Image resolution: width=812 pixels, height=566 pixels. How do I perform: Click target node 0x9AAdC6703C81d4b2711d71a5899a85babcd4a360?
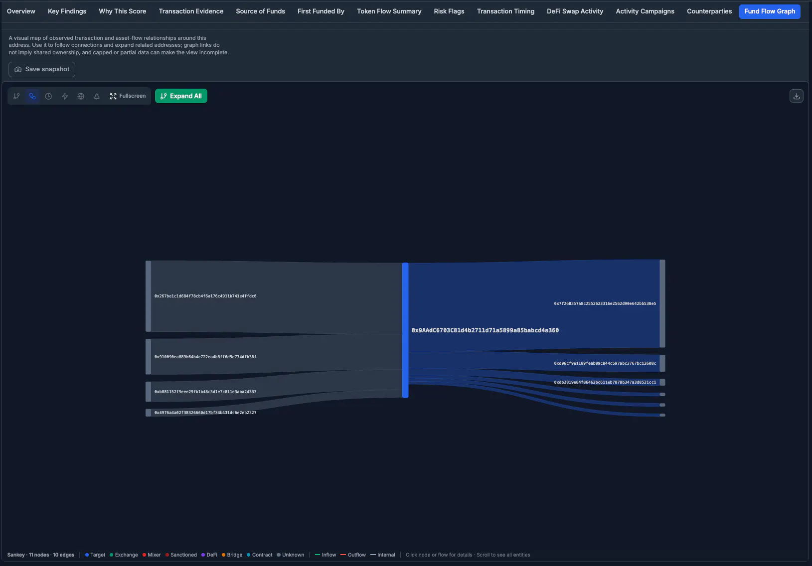405,330
